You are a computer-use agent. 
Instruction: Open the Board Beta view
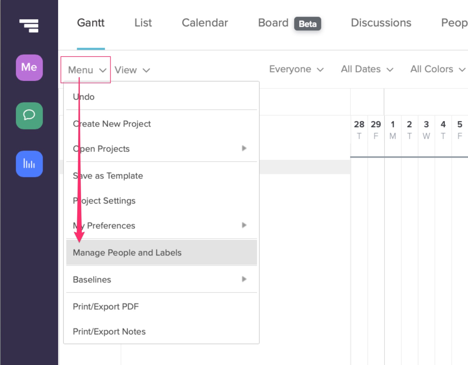click(273, 23)
